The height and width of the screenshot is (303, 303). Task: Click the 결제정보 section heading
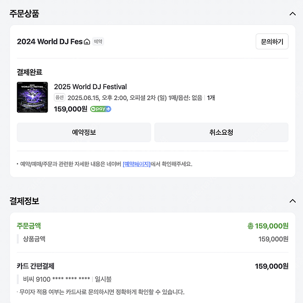pos(24,201)
